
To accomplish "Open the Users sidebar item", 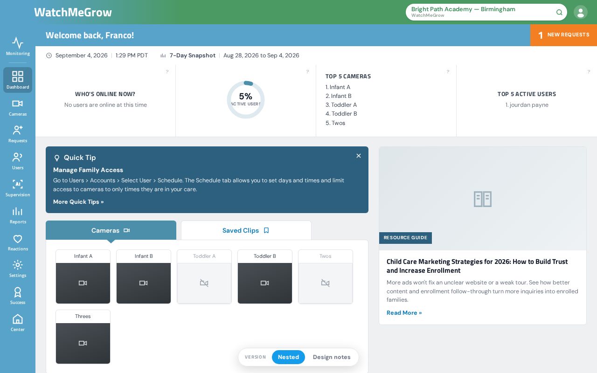I will (x=18, y=161).
